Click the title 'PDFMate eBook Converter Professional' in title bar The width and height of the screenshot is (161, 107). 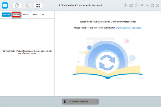click(80, 5)
